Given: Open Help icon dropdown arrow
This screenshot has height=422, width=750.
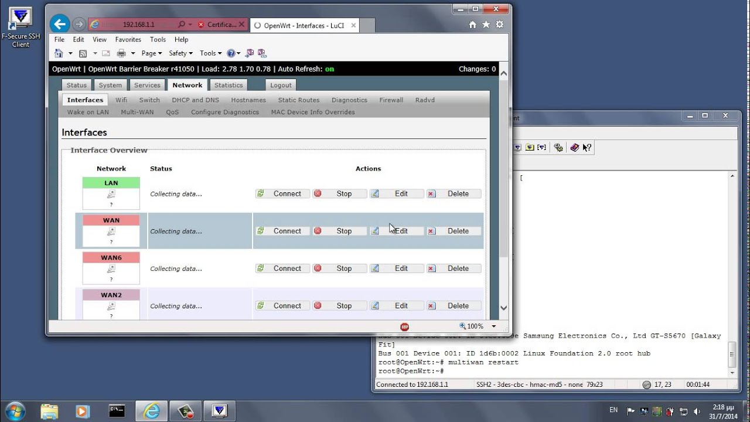Looking at the screenshot, I should pos(239,53).
